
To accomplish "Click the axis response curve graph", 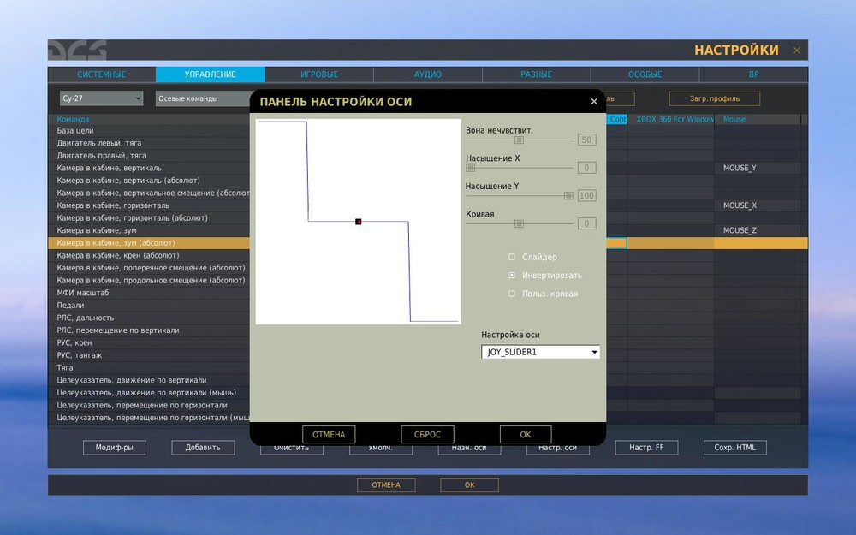I will click(358, 222).
